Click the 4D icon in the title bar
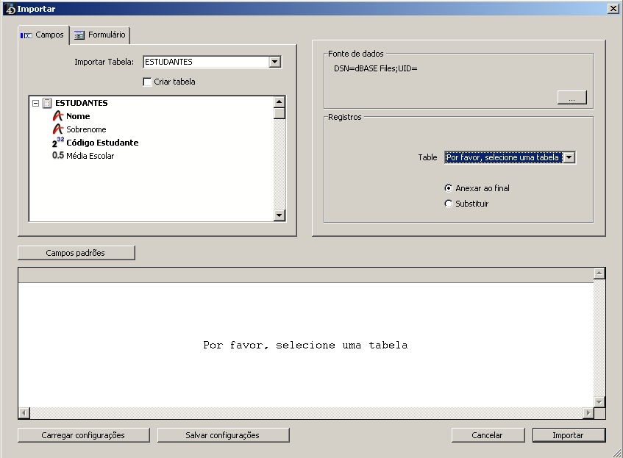This screenshot has height=458, width=623. point(10,8)
